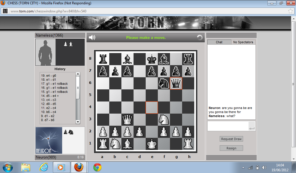
Task: Click the page vertical scrollbar thumb
Action: pyautogui.click(x=293, y=84)
